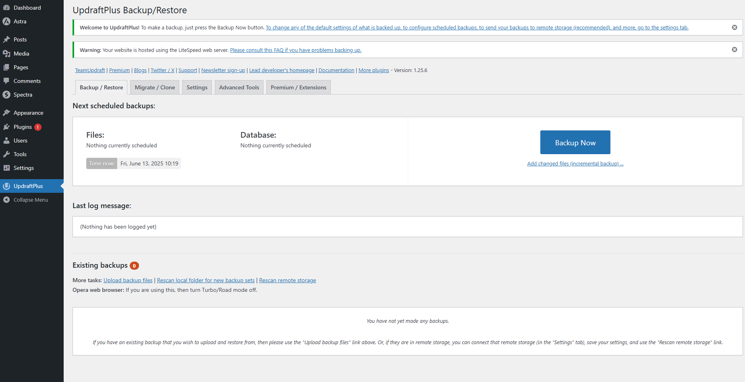The height and width of the screenshot is (382, 745).
Task: Switch to the UpdraftPlus Settings tab
Action: (x=197, y=87)
